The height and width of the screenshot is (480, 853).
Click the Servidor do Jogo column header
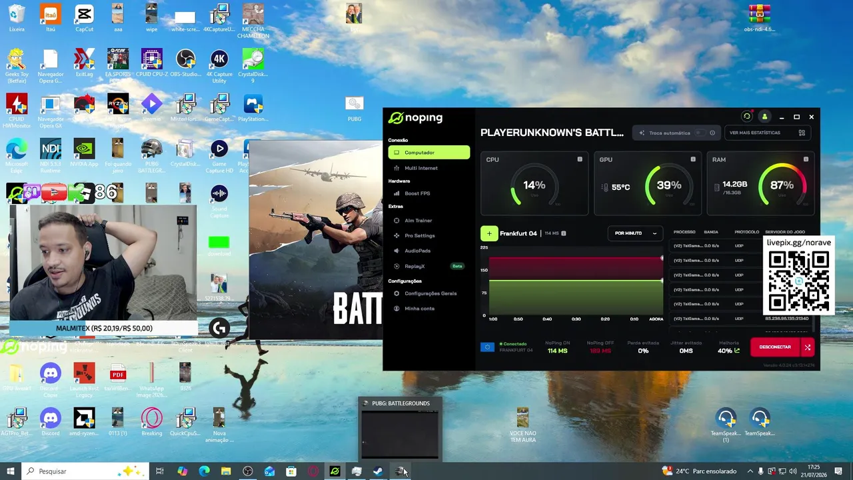click(785, 232)
